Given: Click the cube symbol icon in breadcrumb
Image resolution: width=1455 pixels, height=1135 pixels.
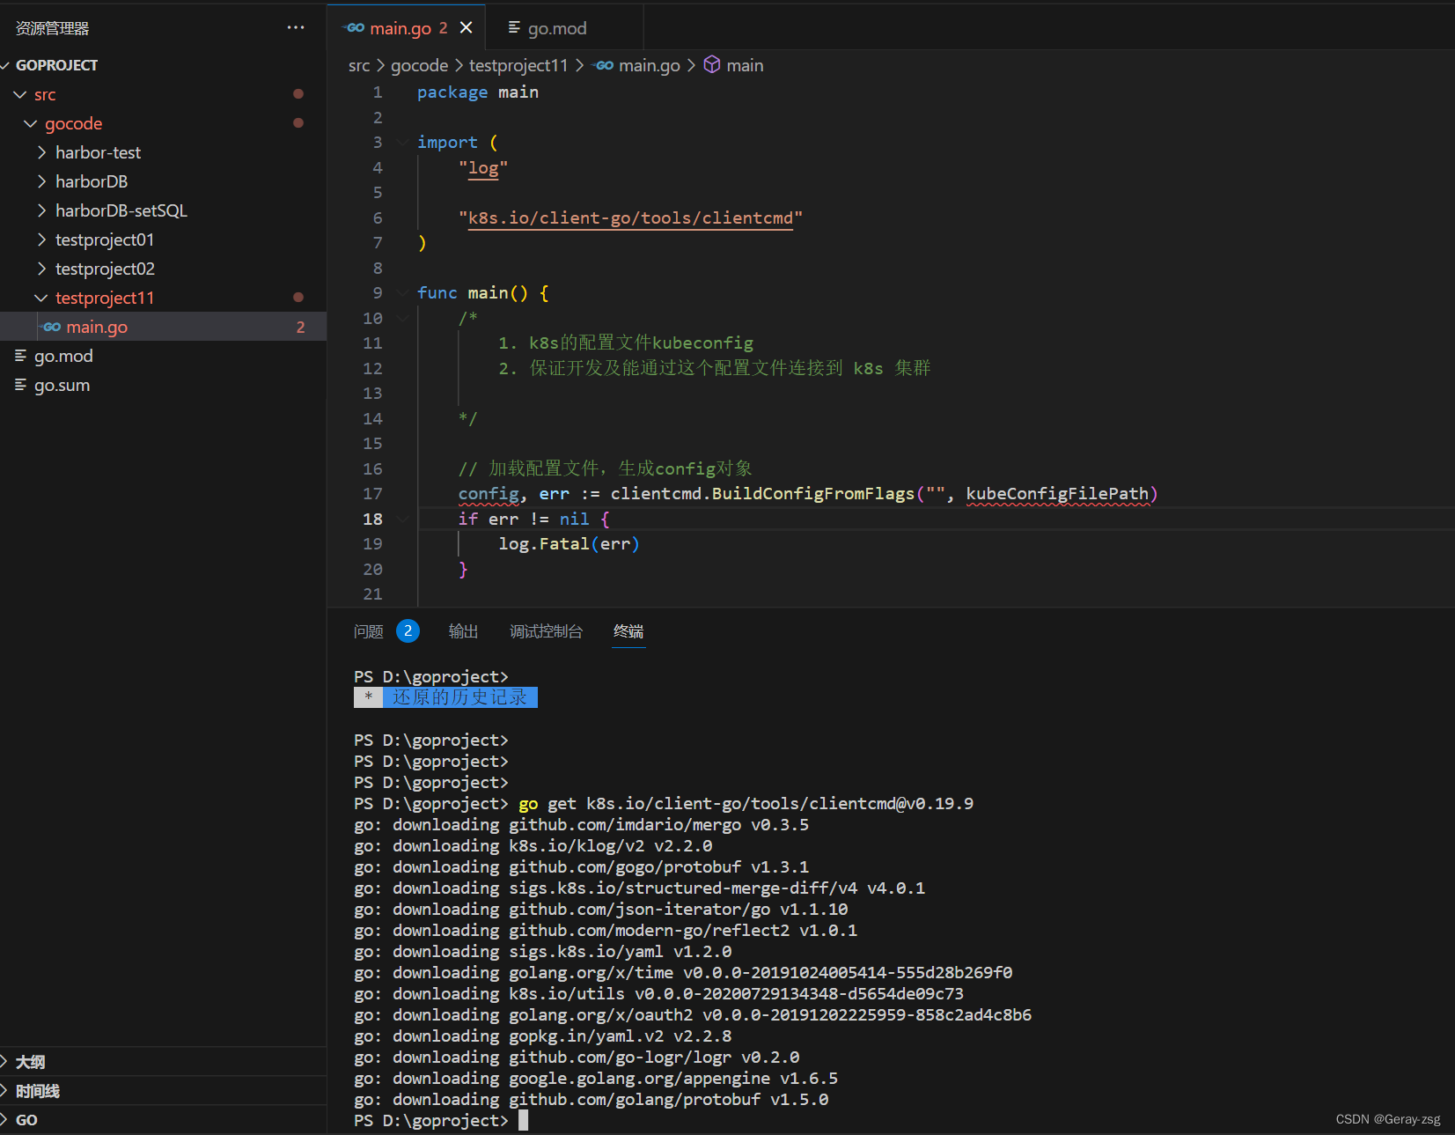Looking at the screenshot, I should click(712, 64).
